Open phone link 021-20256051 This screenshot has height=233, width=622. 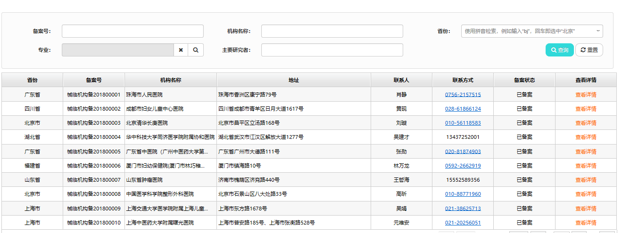(x=463, y=223)
